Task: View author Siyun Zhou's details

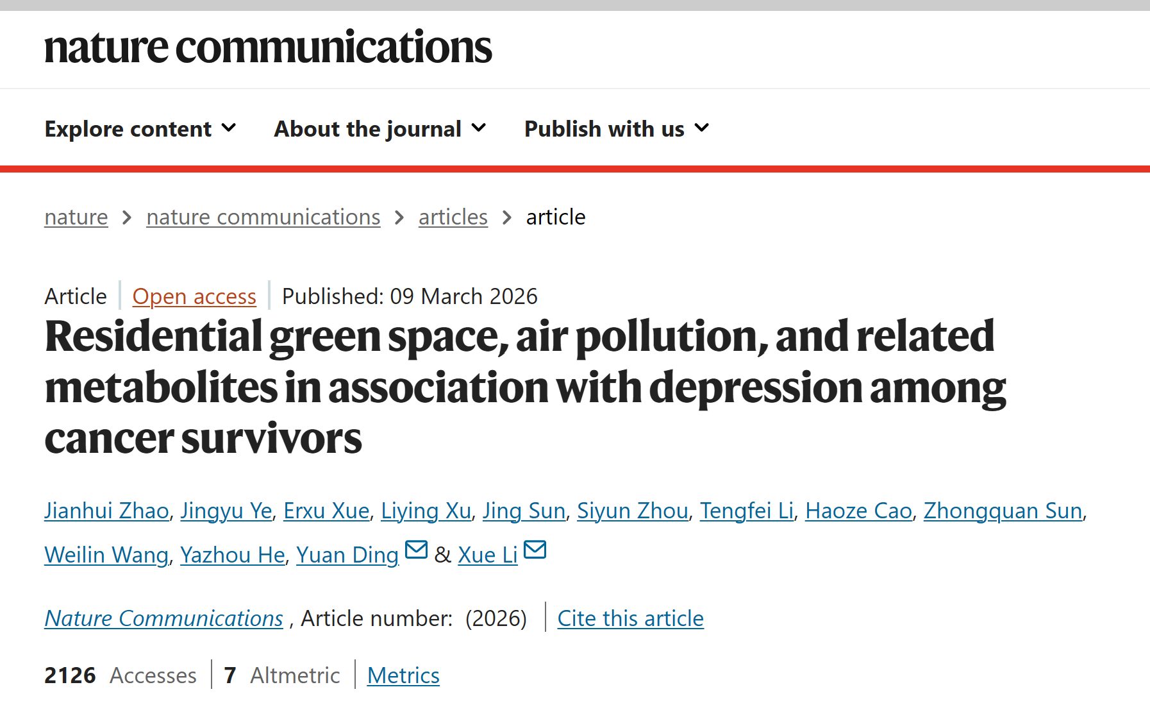Action: pos(632,511)
